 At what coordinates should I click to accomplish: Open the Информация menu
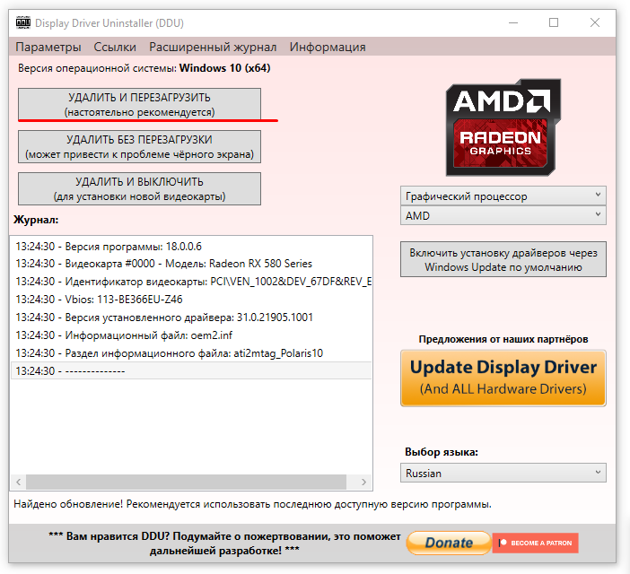click(x=328, y=47)
